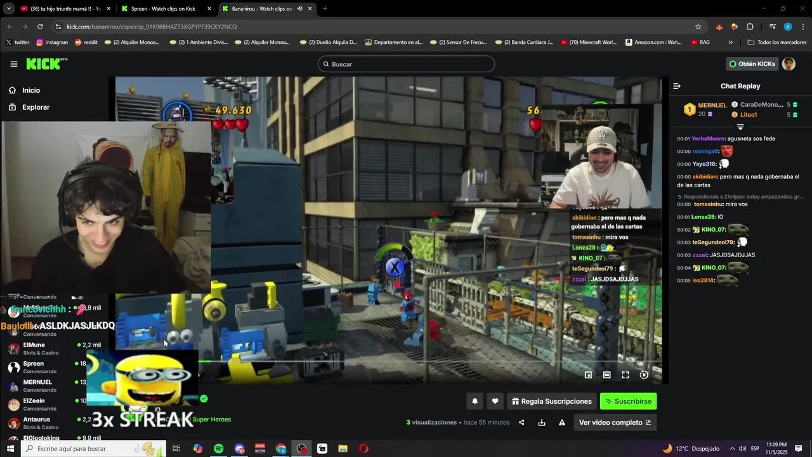Image resolution: width=812 pixels, height=457 pixels.
Task: Open a new browser tab
Action: (x=325, y=9)
